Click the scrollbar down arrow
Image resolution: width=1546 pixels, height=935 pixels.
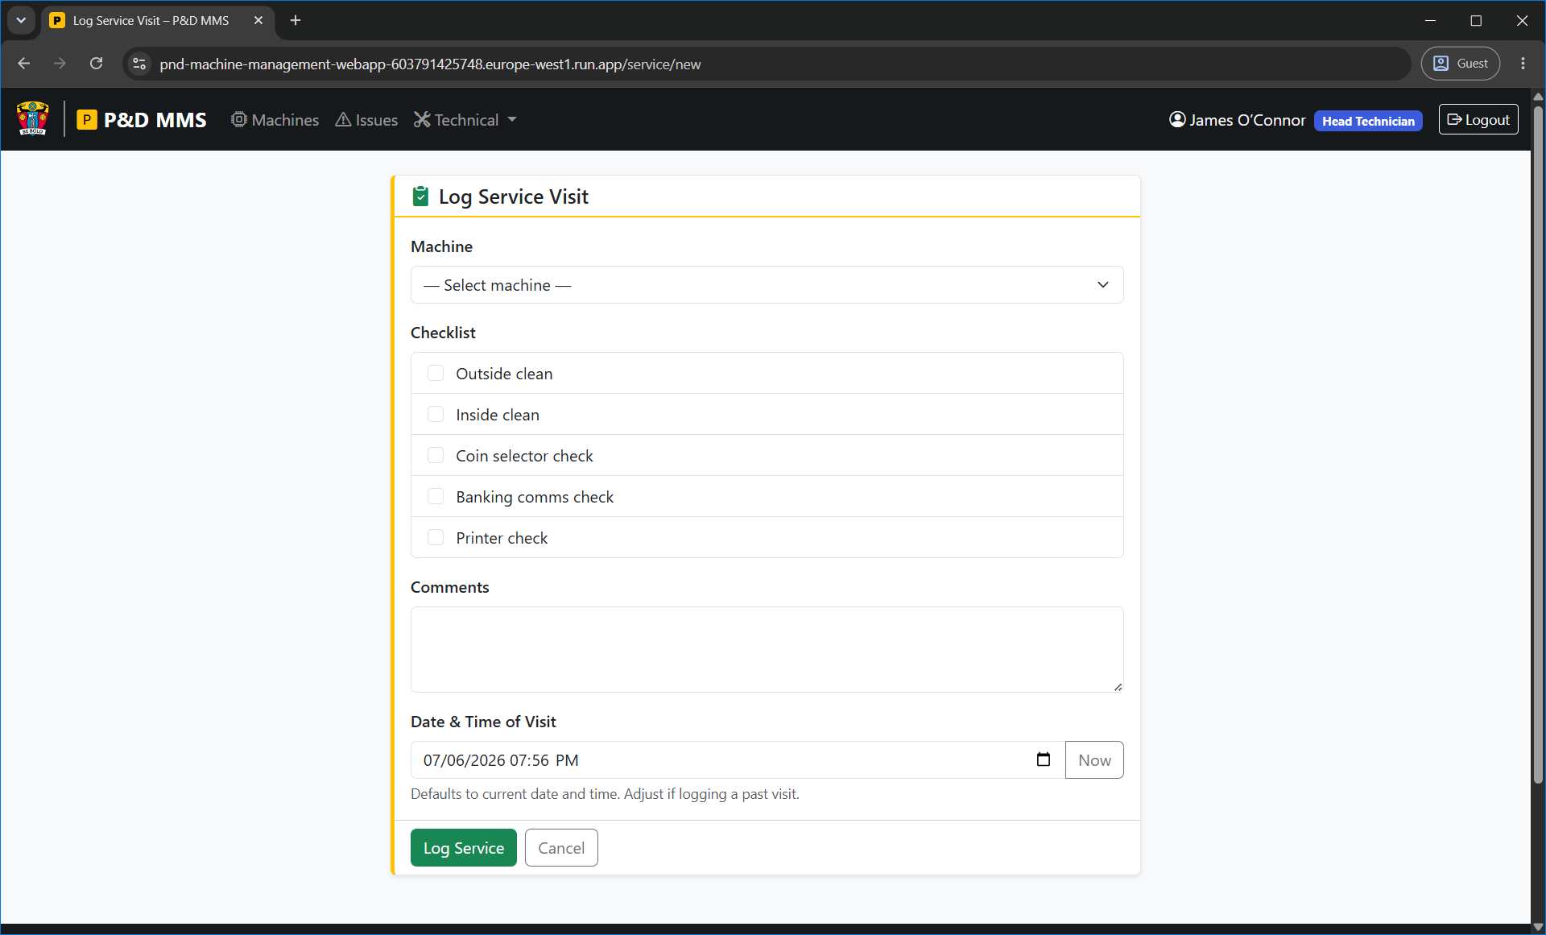click(1538, 927)
